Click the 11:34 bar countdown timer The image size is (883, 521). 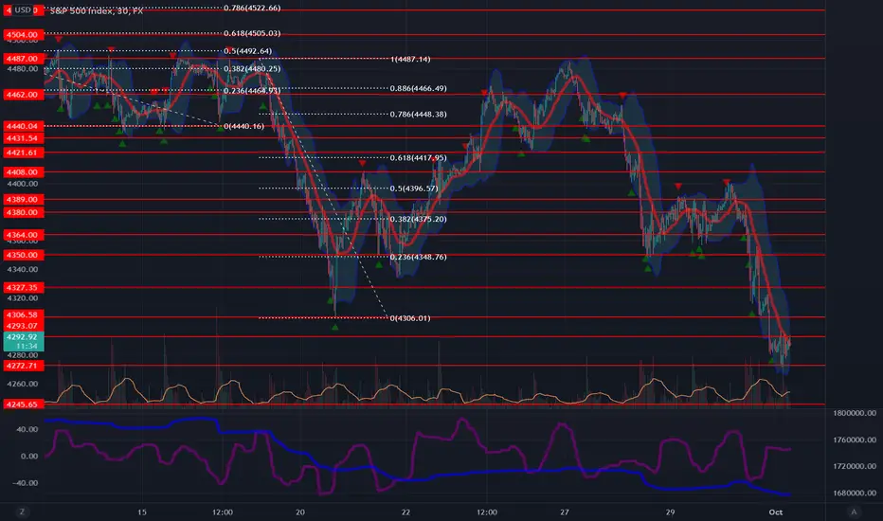(26, 346)
